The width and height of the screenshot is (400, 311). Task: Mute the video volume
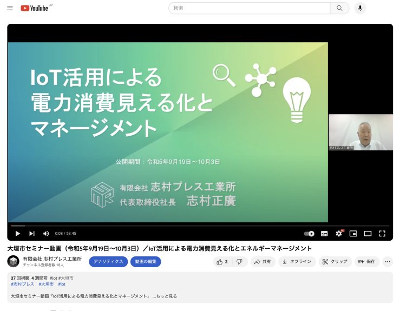point(46,234)
